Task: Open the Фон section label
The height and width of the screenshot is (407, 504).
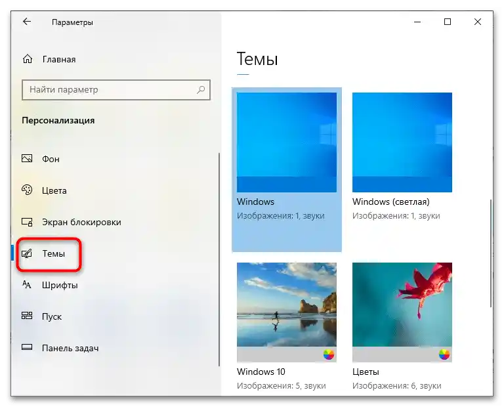Action: (51, 159)
